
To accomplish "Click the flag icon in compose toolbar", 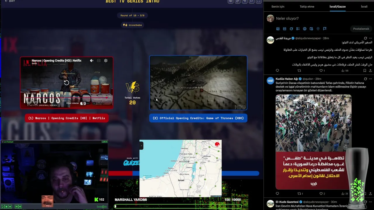I will [x=325, y=29].
